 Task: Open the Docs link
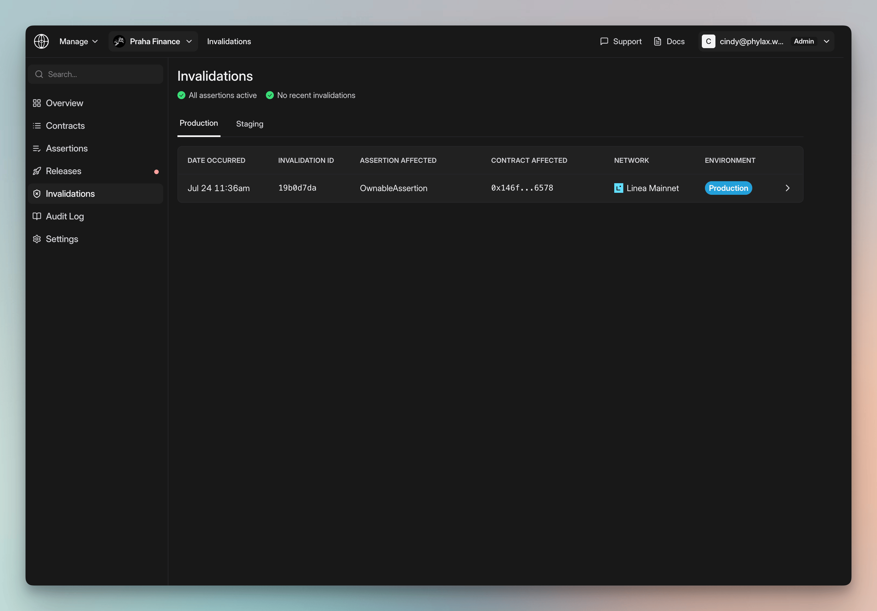669,41
